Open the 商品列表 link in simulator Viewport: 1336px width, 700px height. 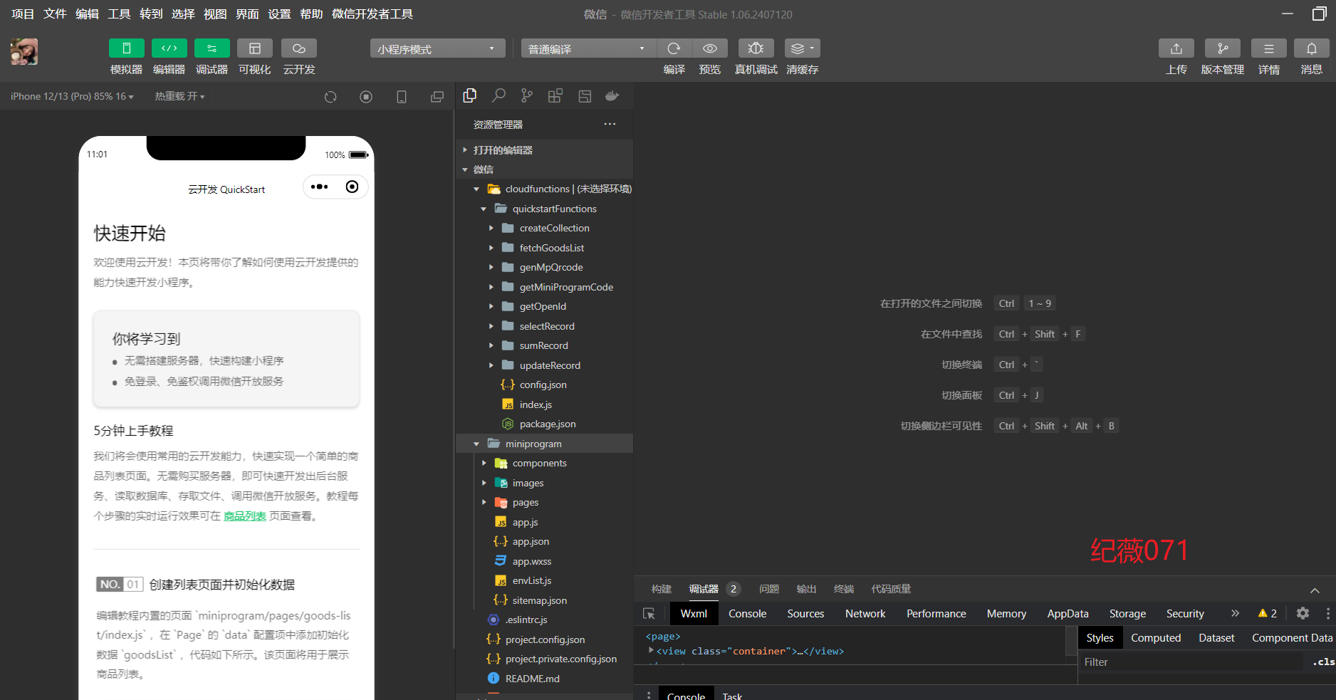(x=244, y=516)
